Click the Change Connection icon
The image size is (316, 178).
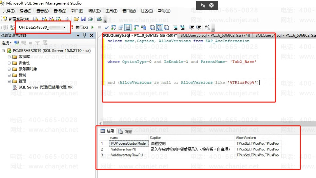[x=13, y=27]
